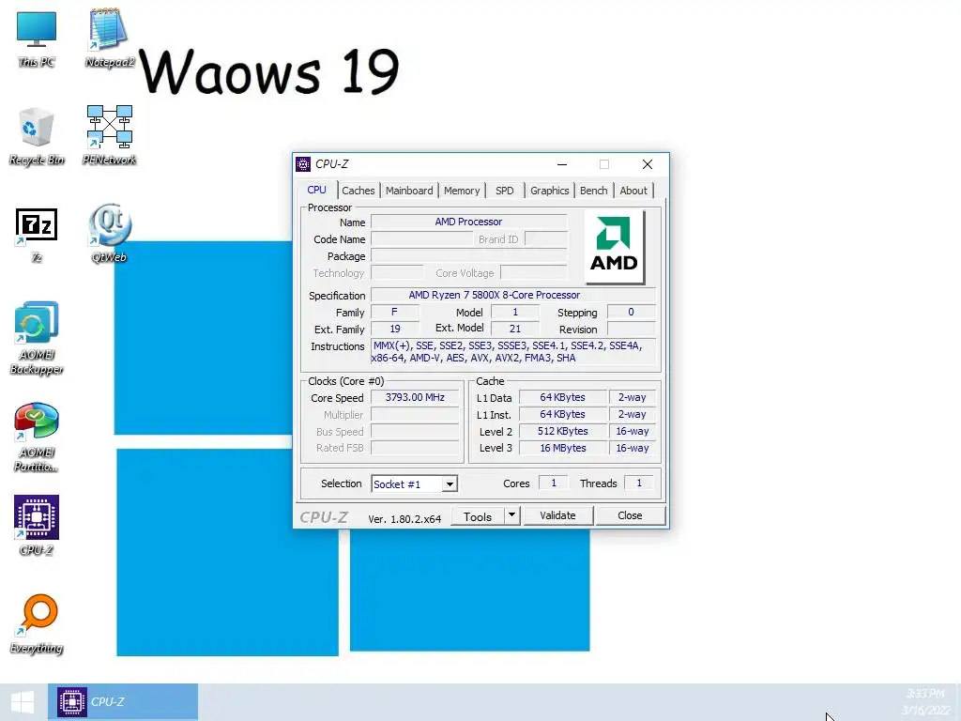Image resolution: width=961 pixels, height=721 pixels.
Task: Open the Graphics tab
Action: [549, 191]
